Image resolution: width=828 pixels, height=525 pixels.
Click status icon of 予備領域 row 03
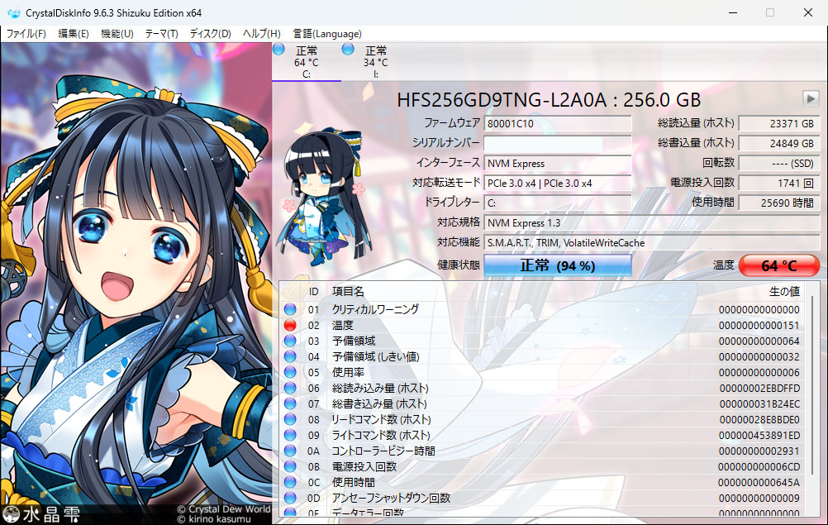290,341
